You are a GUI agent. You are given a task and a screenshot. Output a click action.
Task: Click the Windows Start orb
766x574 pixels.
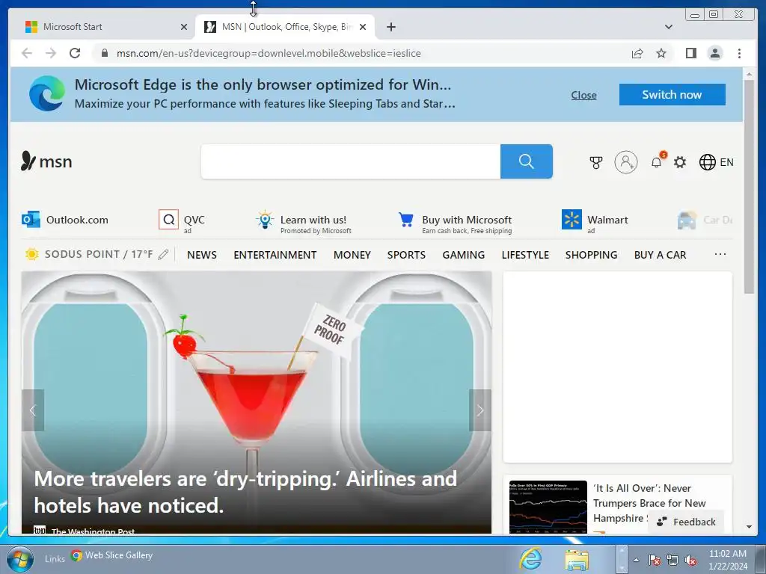coord(20,559)
